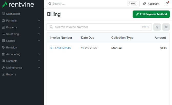This screenshot has width=172, height=105.
Task: Open the Assistant panel
Action: 151,4
